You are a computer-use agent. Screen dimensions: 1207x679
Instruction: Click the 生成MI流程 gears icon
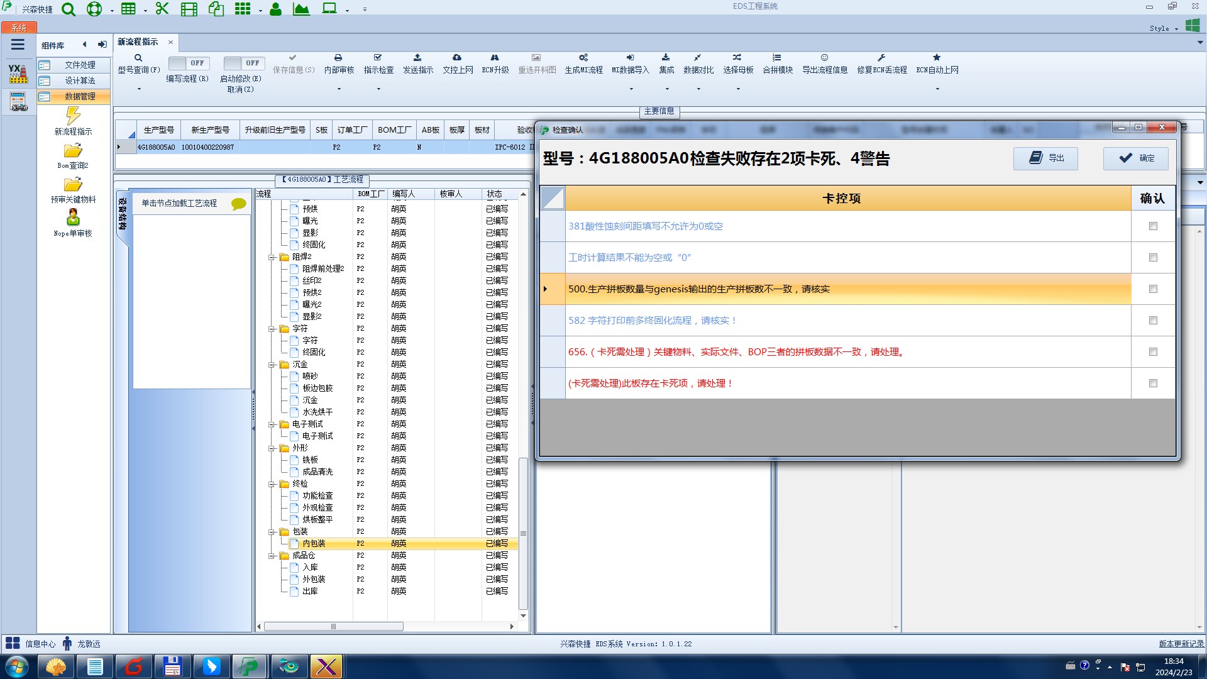point(583,58)
